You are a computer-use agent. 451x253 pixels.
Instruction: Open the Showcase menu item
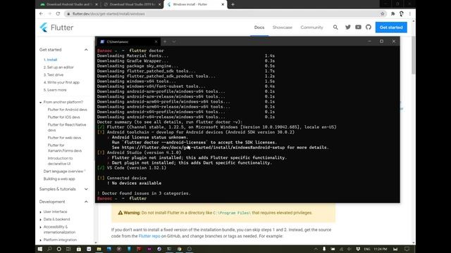tap(282, 27)
